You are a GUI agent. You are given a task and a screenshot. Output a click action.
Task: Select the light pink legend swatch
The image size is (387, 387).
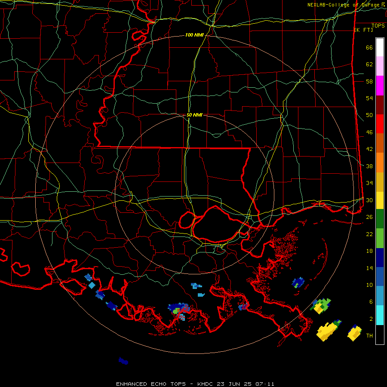(x=380, y=66)
